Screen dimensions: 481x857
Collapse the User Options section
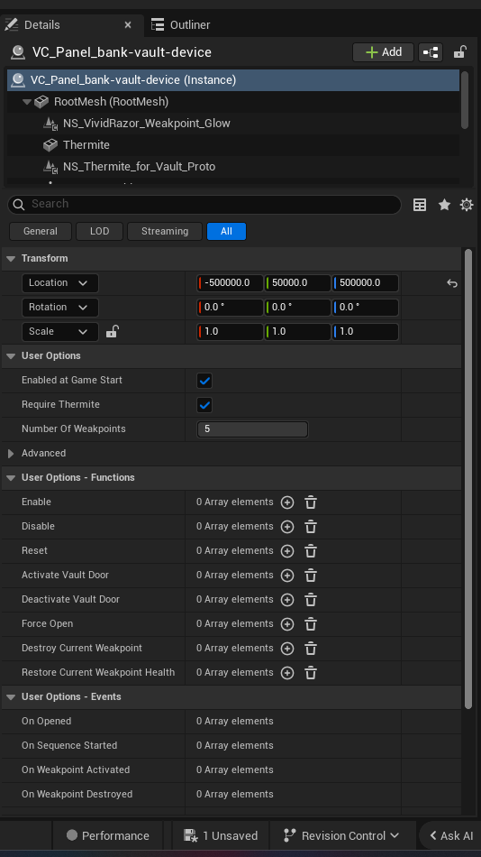tap(11, 355)
